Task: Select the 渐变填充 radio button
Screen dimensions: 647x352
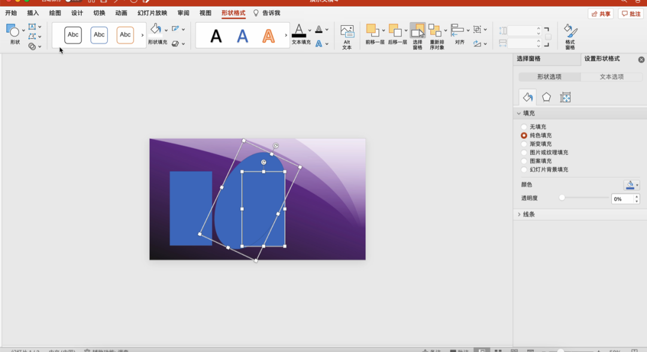Action: [x=524, y=144]
